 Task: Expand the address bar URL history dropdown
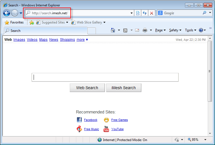(x=132, y=13)
